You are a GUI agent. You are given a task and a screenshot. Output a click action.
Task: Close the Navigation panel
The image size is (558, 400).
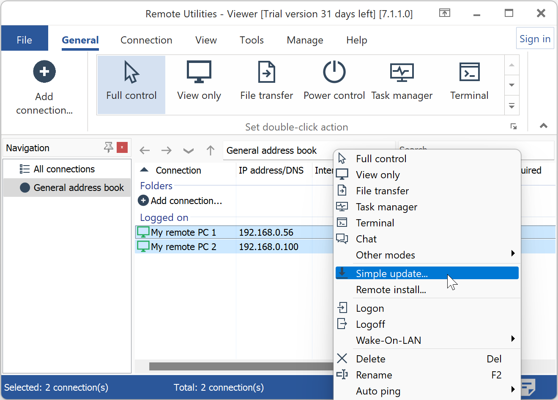[x=122, y=147]
